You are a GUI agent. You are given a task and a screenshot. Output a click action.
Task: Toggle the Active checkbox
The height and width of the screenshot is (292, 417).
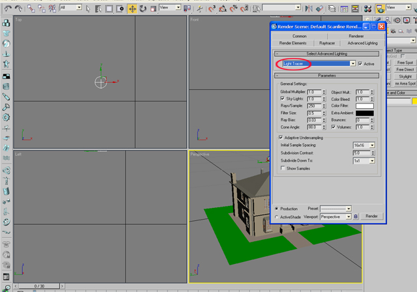[361, 64]
